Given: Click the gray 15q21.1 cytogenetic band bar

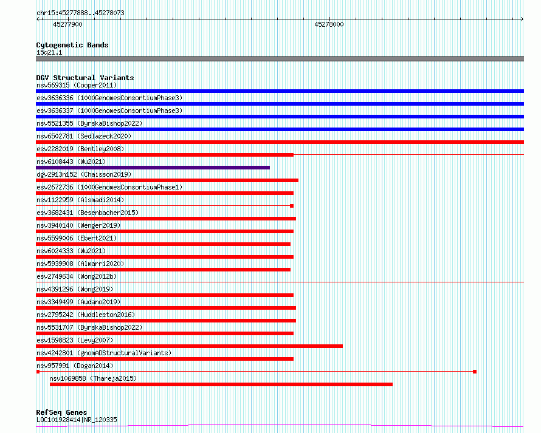Looking at the screenshot, I should (x=280, y=59).
